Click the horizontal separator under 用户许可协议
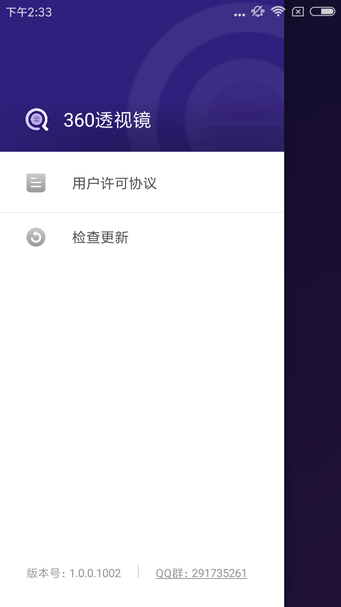The image size is (341, 607). point(142,213)
